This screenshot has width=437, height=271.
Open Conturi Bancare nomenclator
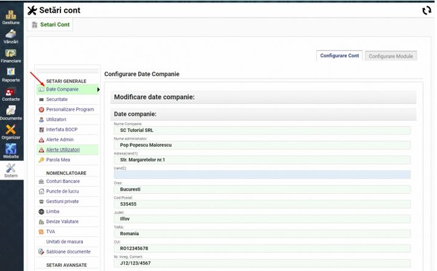[x=63, y=181]
